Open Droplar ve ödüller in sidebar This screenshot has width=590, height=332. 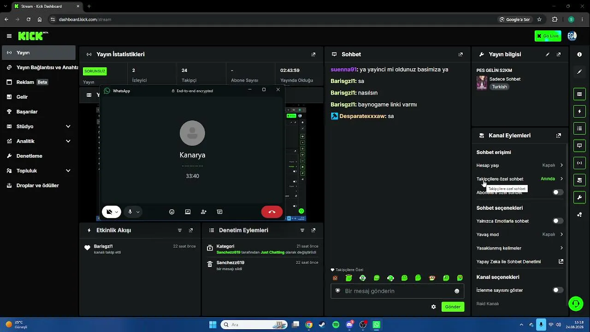[39, 185]
